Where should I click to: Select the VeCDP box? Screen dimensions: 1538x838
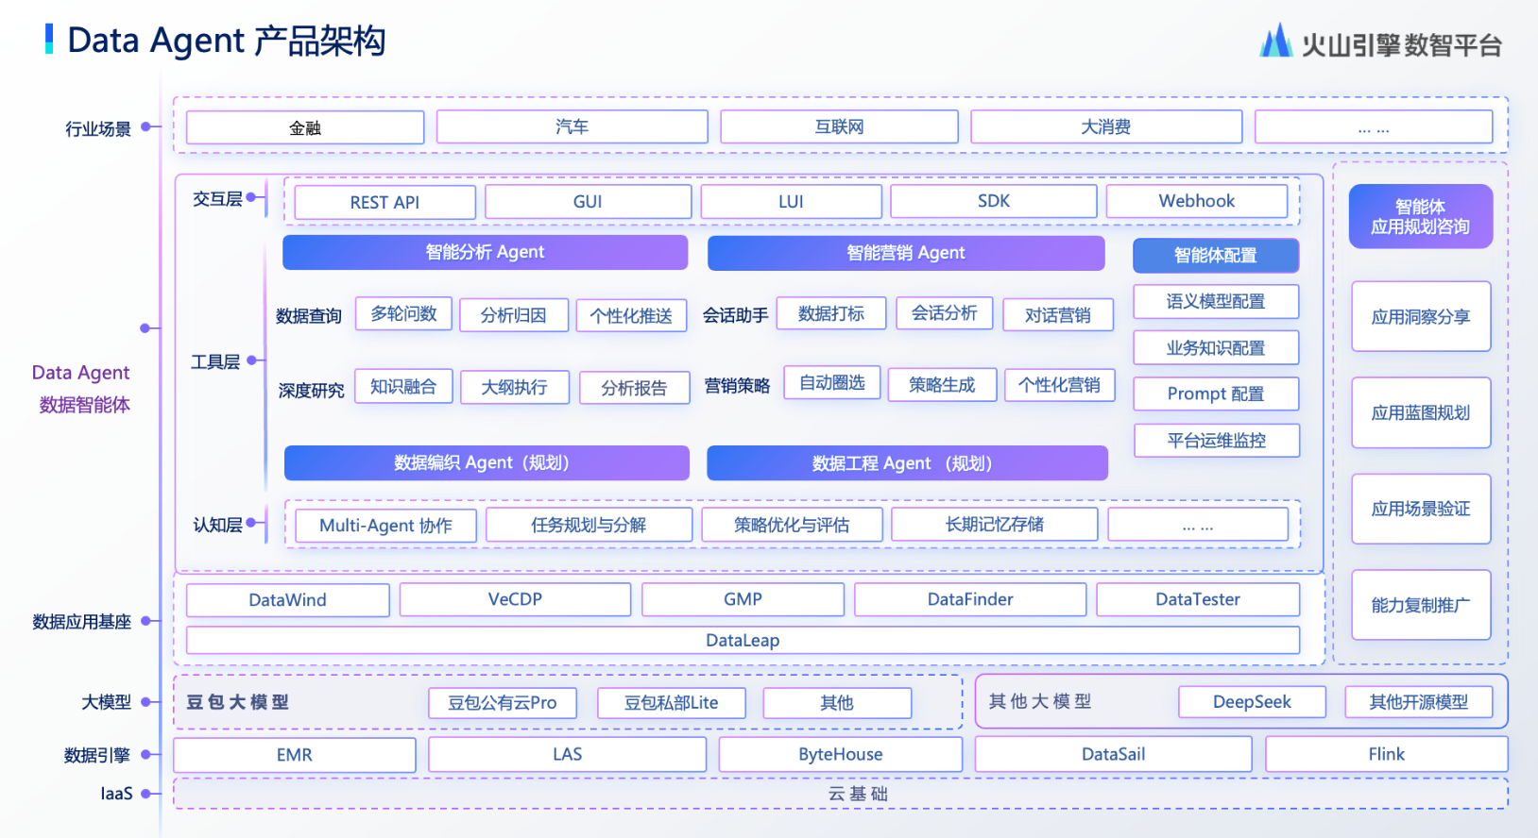[515, 599]
